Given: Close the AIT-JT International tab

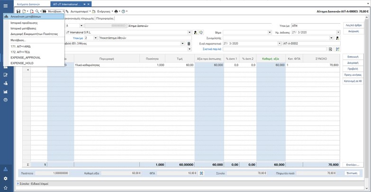Looking at the screenshot, I should click(x=89, y=4).
